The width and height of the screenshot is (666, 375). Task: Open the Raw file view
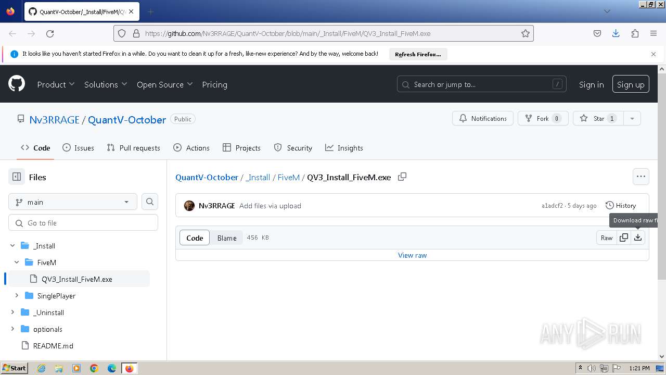(x=607, y=238)
